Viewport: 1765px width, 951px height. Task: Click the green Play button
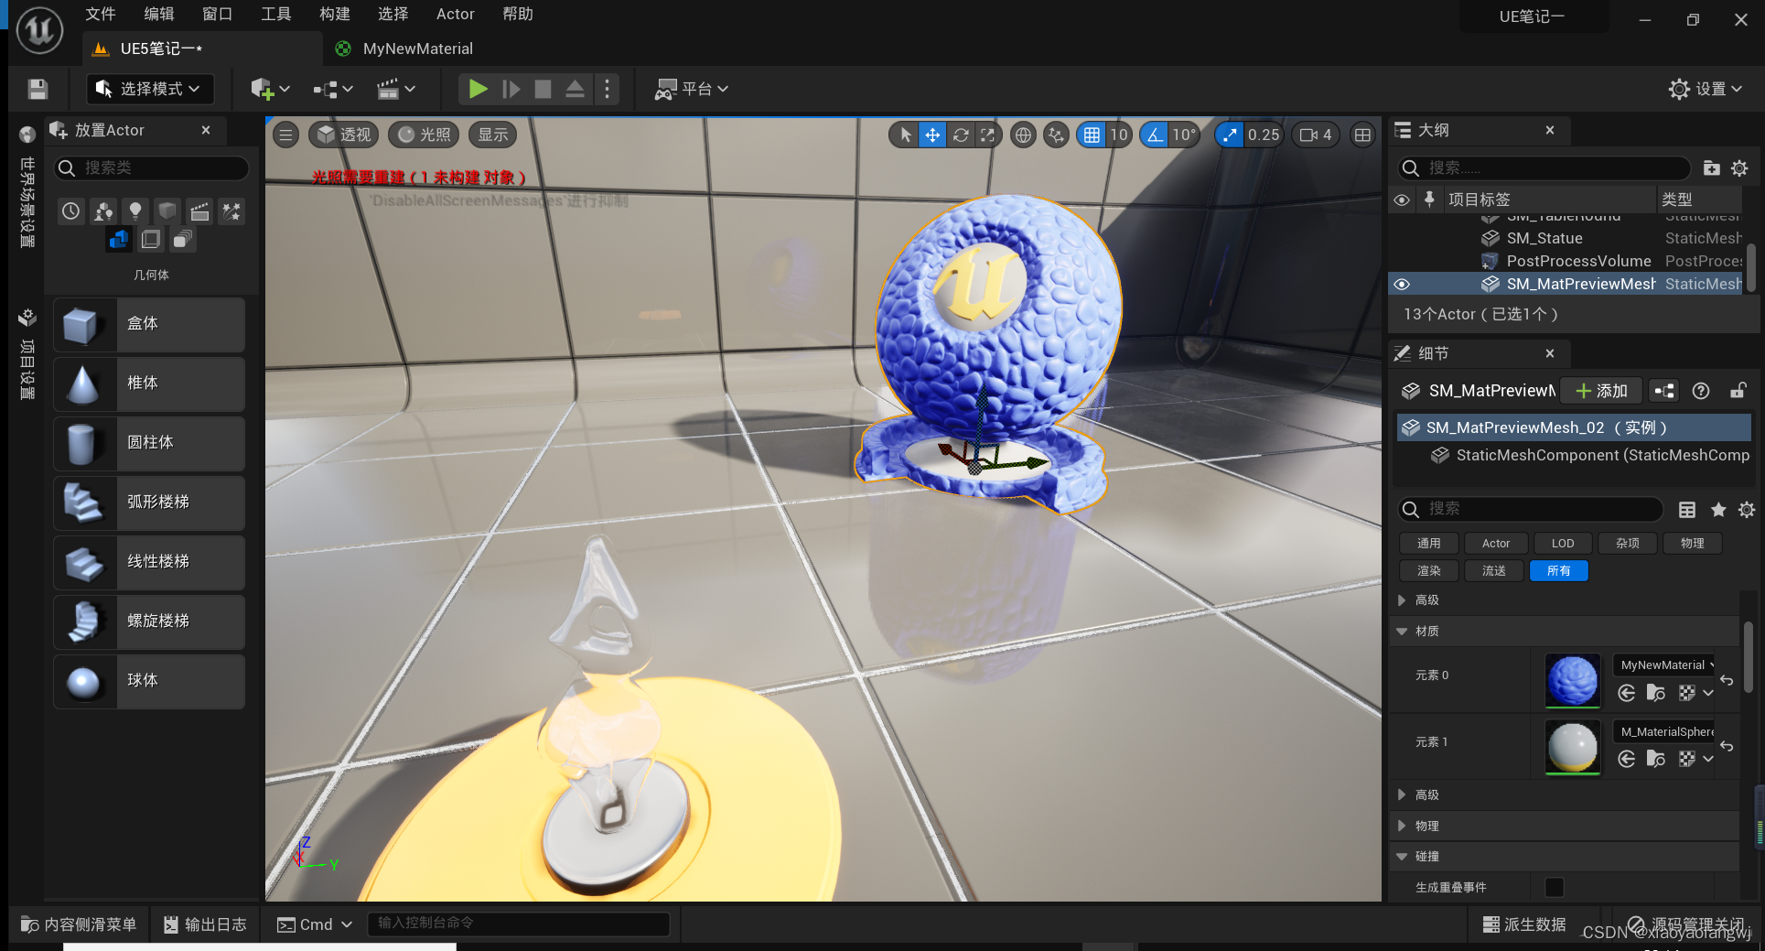tap(478, 89)
